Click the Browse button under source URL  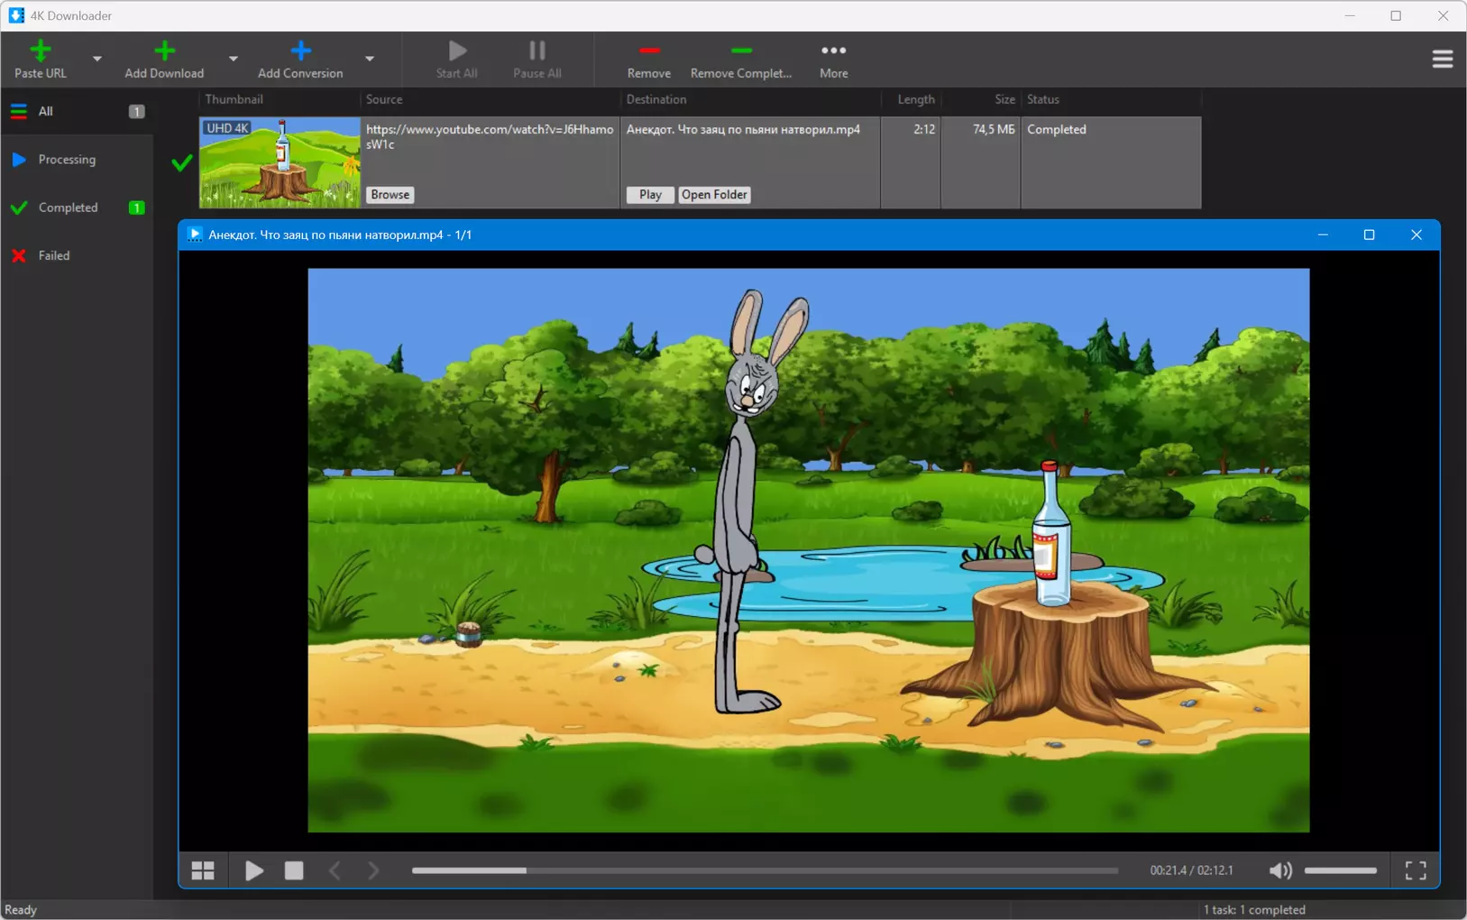tap(390, 195)
